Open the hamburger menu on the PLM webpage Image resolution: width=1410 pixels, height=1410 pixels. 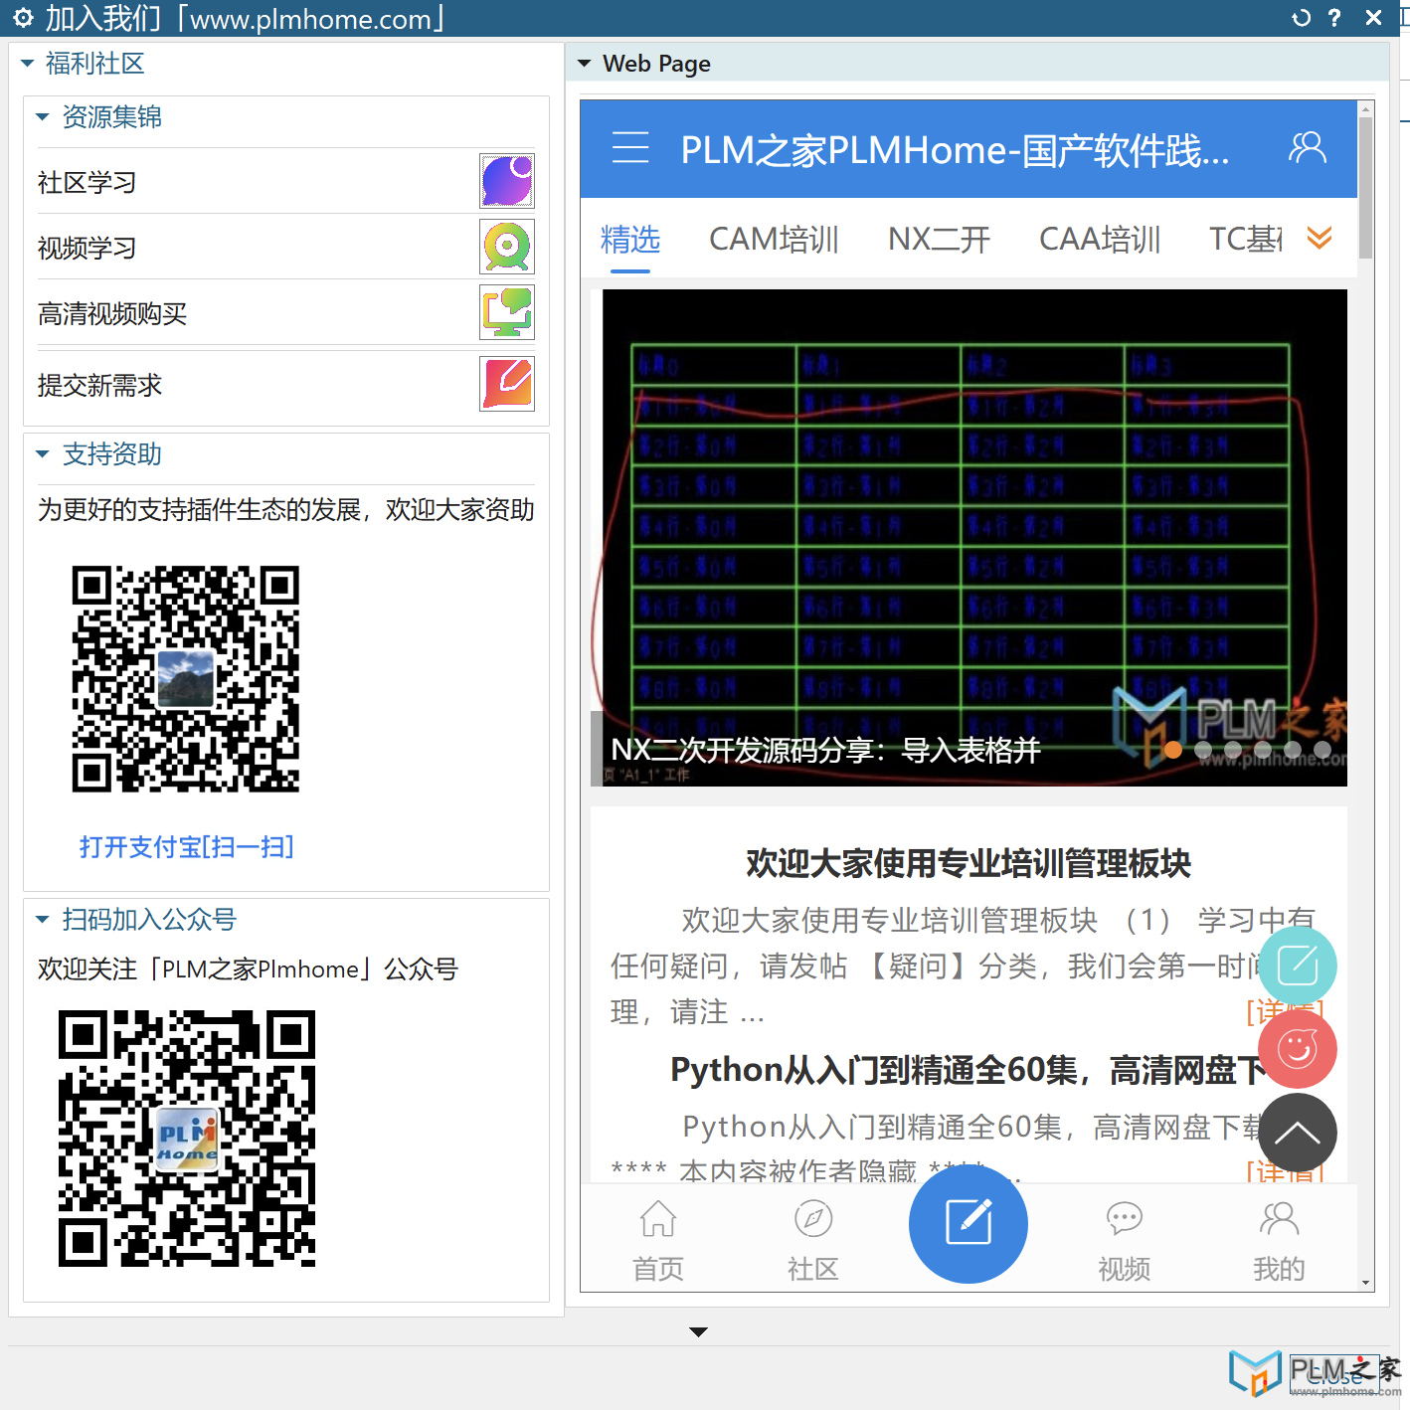click(x=630, y=147)
